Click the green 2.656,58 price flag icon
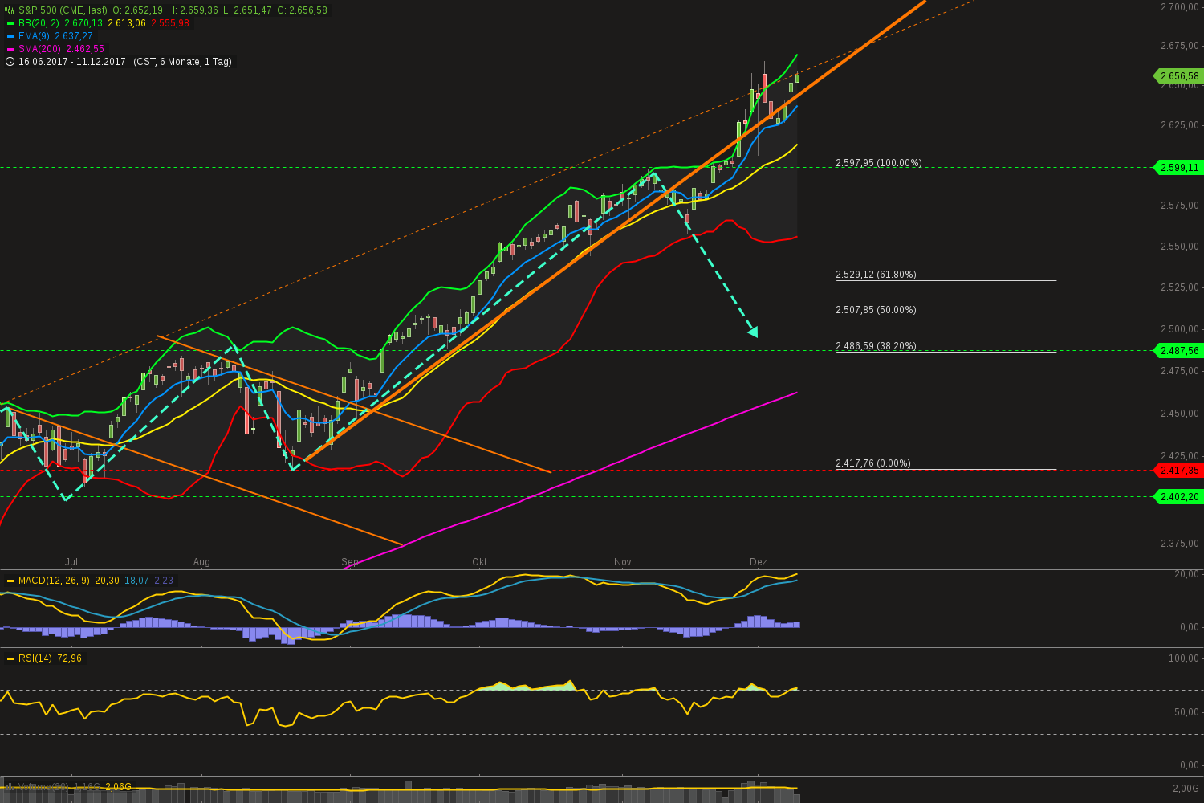Screen dimensions: 1204x803 tap(1178, 76)
